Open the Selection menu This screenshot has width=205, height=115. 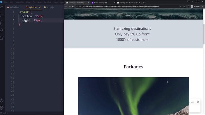click(x=20, y=2)
